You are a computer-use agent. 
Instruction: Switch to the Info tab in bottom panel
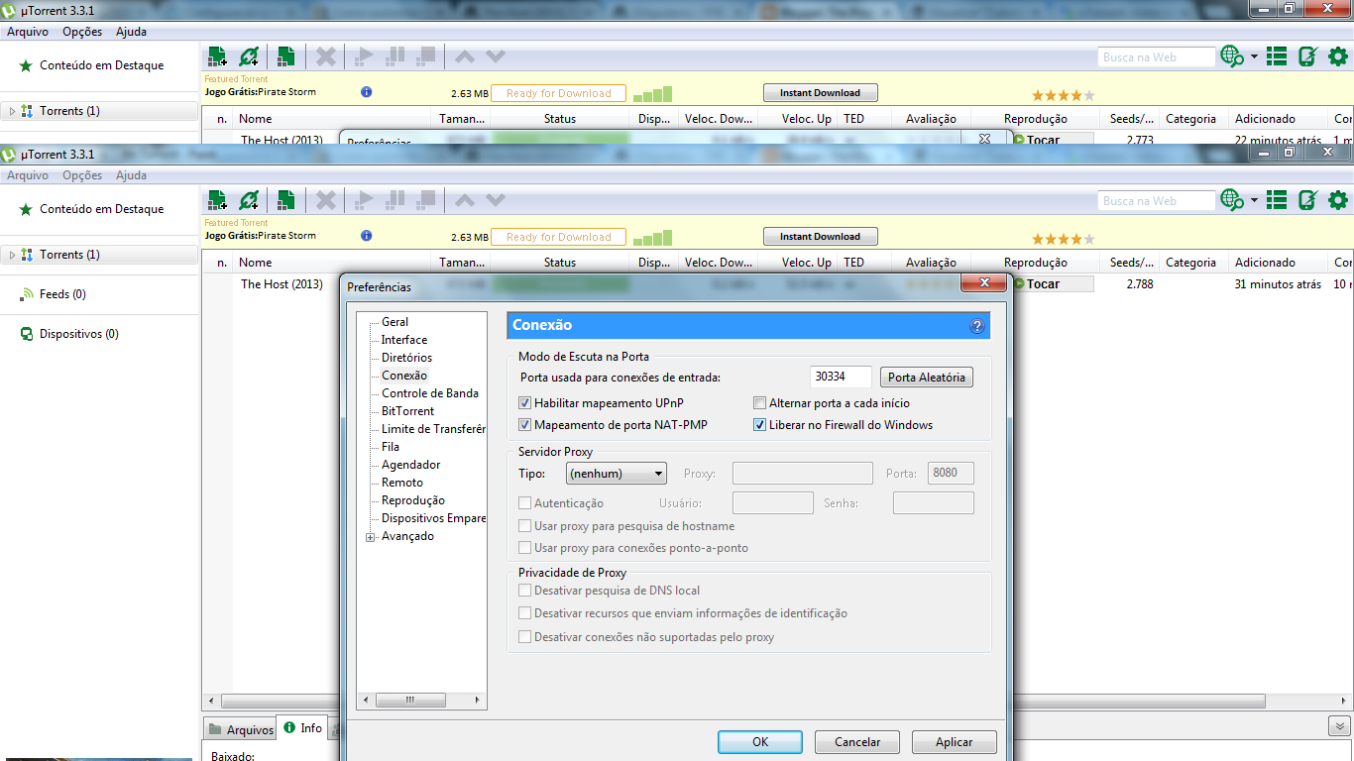point(302,727)
